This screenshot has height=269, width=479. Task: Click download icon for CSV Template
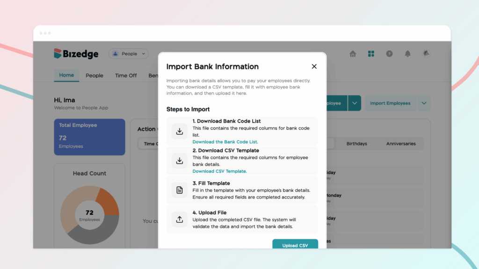(x=180, y=161)
